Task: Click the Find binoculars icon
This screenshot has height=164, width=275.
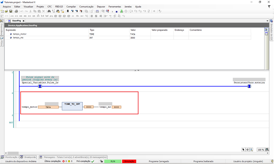Action: coord(49,11)
